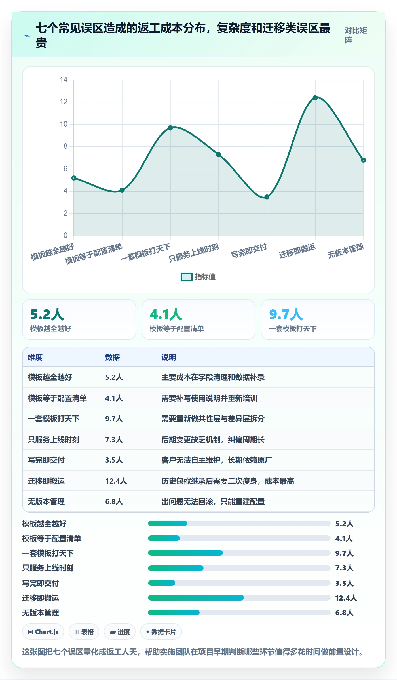Click the footer summary sentence

click(x=193, y=652)
